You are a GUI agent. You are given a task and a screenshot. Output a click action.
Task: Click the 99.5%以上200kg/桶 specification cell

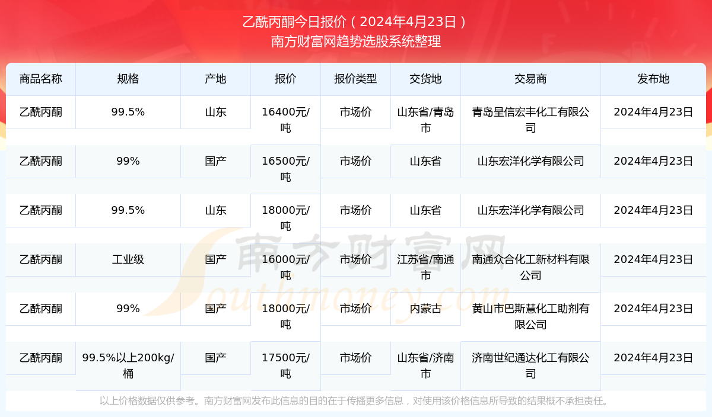[x=128, y=365]
